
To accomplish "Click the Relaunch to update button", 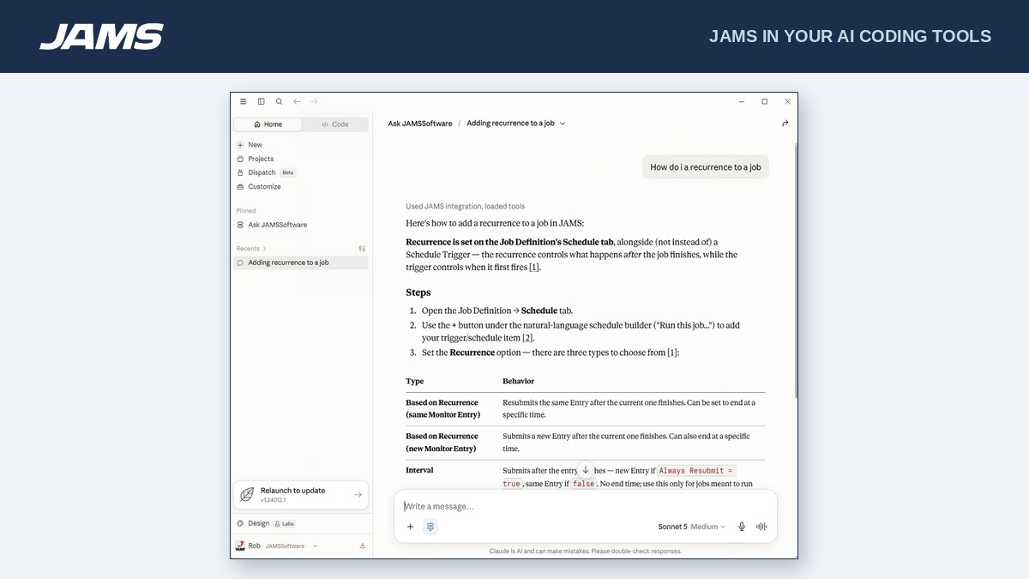I will click(x=301, y=495).
